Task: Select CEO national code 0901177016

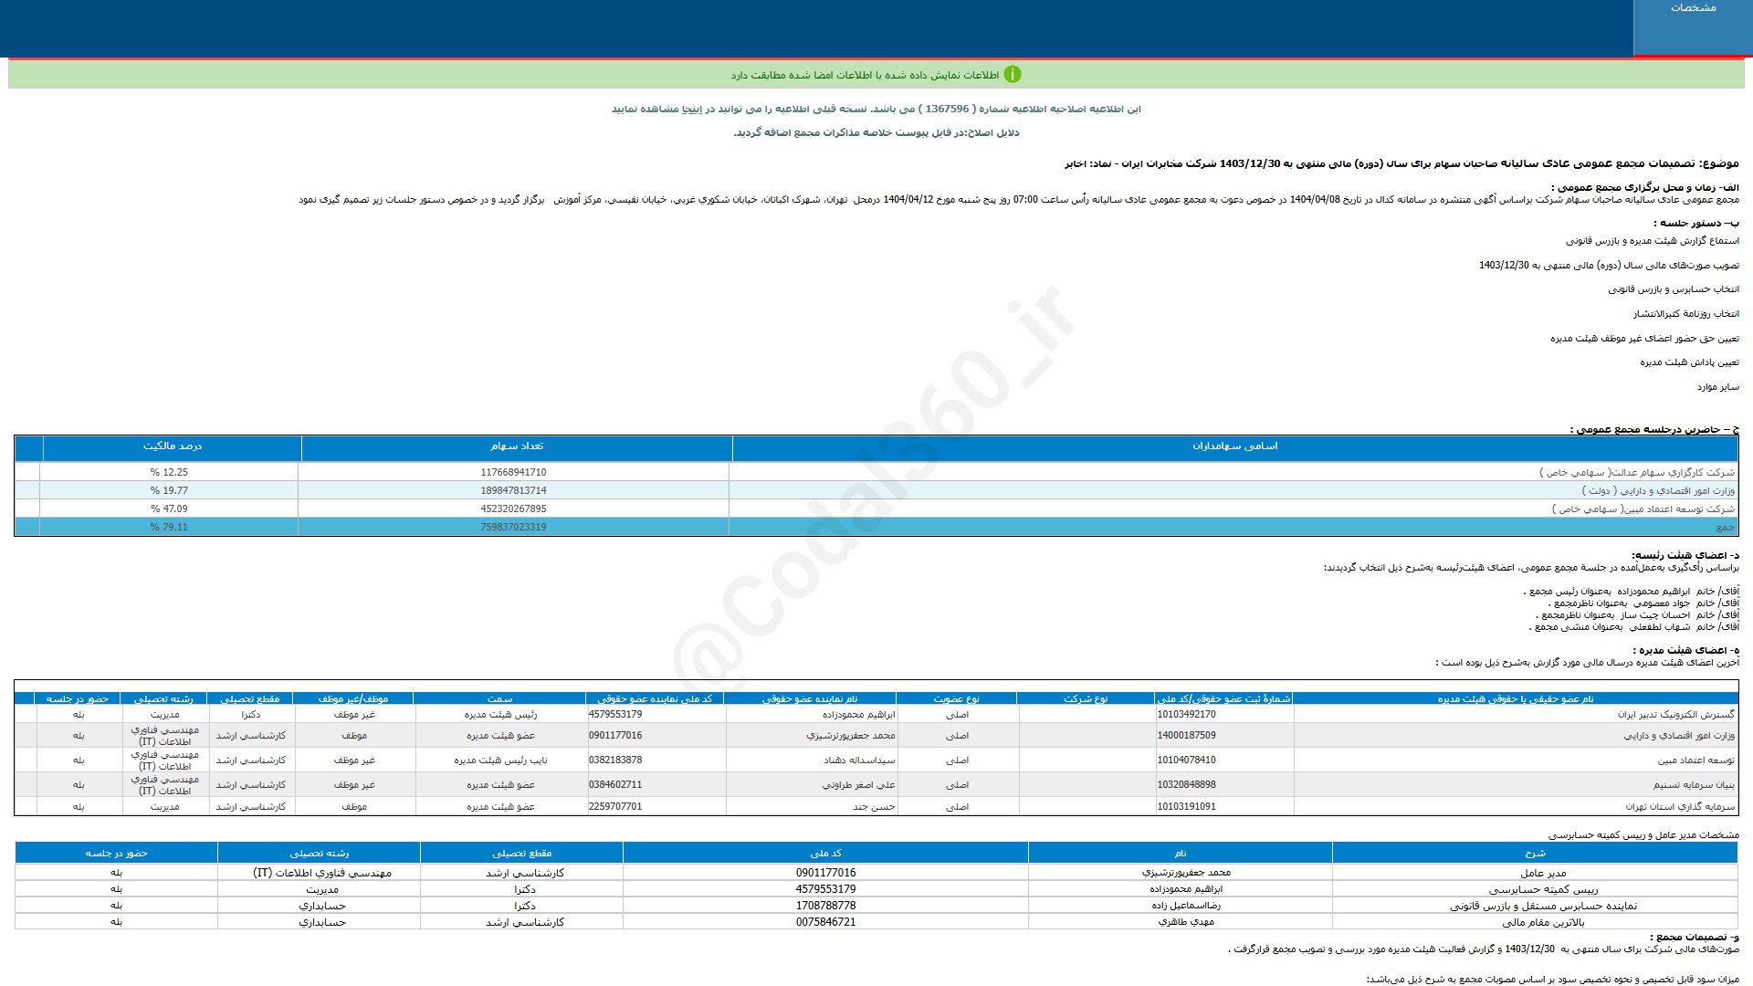Action: click(825, 873)
